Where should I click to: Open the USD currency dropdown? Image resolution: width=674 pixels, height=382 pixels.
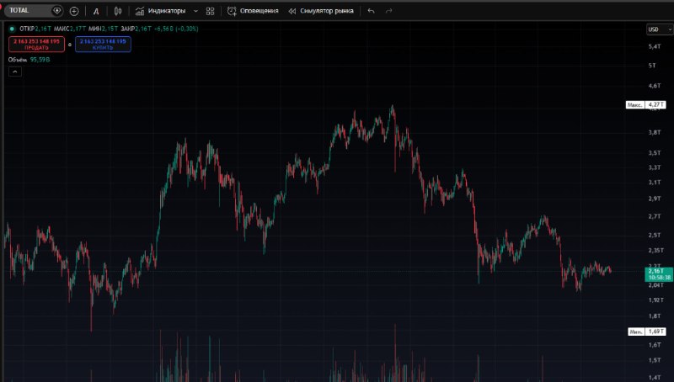[x=660, y=29]
